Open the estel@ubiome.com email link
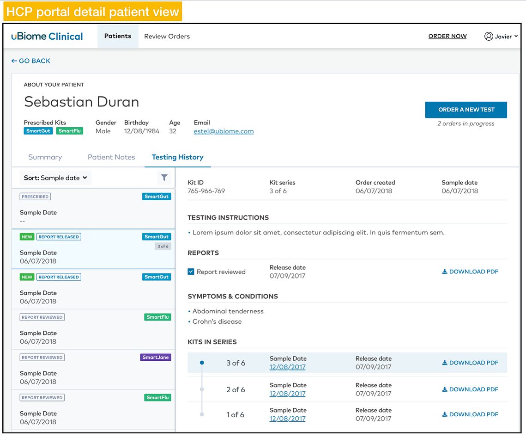This screenshot has height=438, width=526. point(224,131)
